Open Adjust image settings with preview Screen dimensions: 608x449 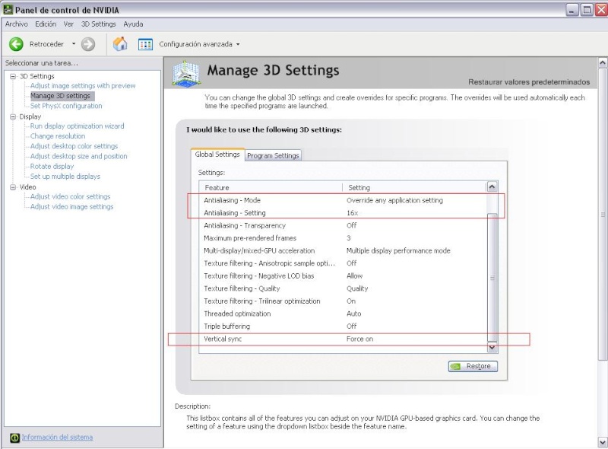[83, 86]
